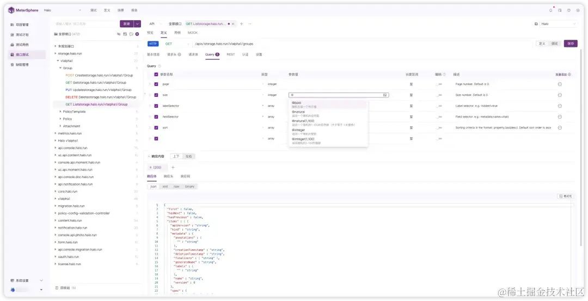Switch to the MOCK tab
The image size is (588, 301).
click(x=193, y=33)
